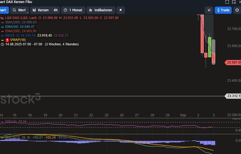Click the Sep label on time axis

click(x=183, y=115)
